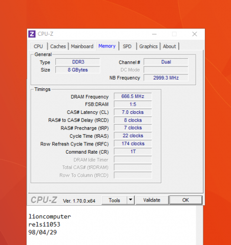231x245 pixels.
Task: Open the SPD tab
Action: [127, 46]
